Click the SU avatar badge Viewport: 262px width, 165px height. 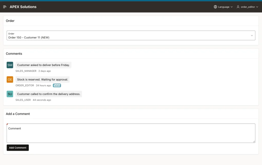point(10,94)
